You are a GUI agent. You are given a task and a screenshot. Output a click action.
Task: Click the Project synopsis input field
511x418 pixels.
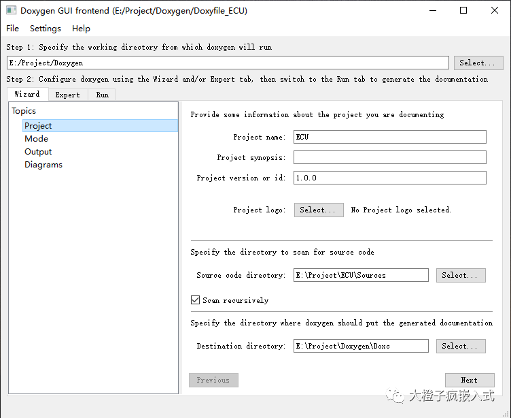click(390, 157)
